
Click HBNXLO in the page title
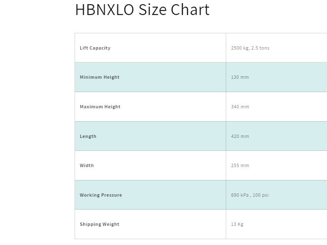(x=105, y=10)
